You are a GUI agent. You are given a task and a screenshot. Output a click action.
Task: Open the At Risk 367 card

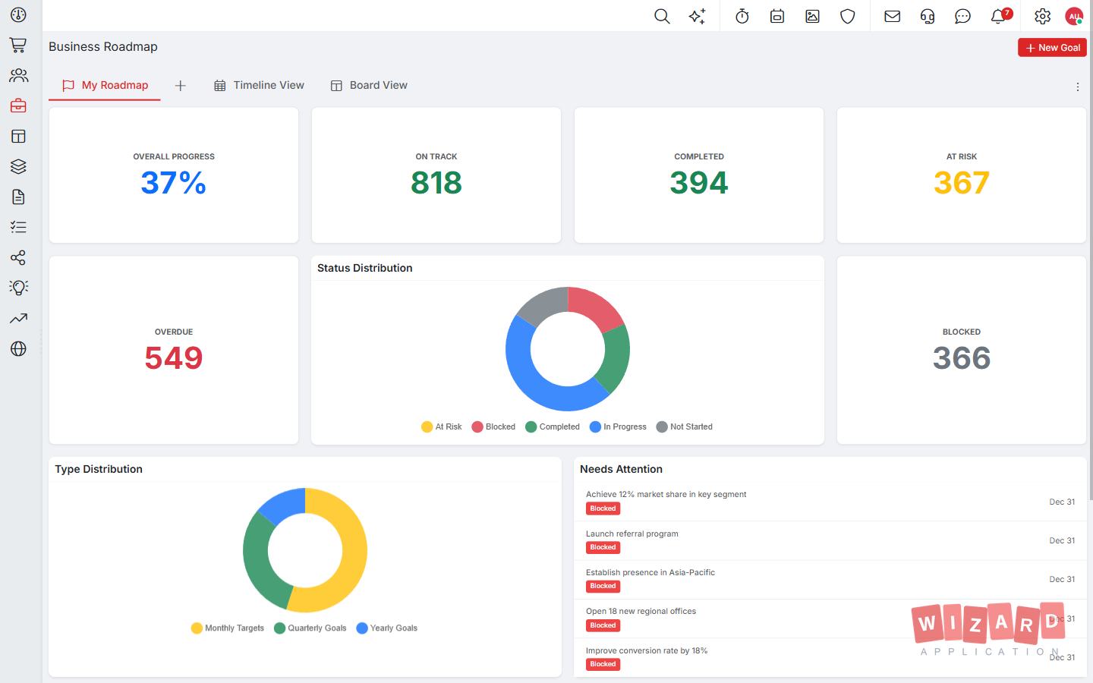962,175
